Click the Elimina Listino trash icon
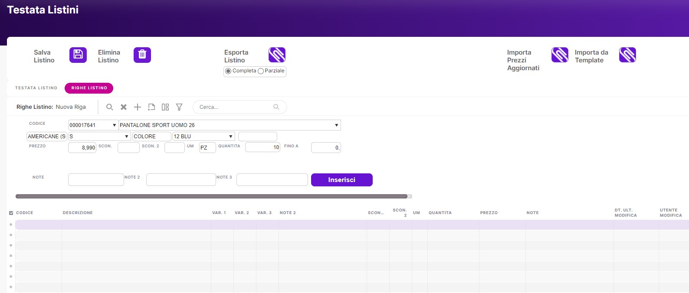 [x=142, y=55]
